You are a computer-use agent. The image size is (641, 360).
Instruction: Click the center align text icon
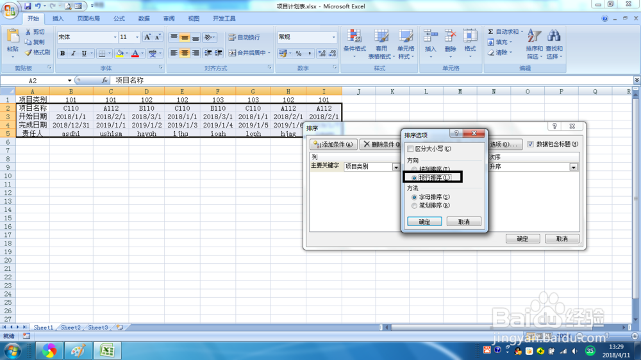pos(185,53)
